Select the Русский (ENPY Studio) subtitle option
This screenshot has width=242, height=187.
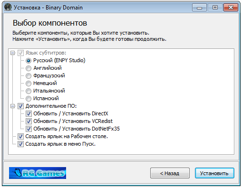point(29,61)
